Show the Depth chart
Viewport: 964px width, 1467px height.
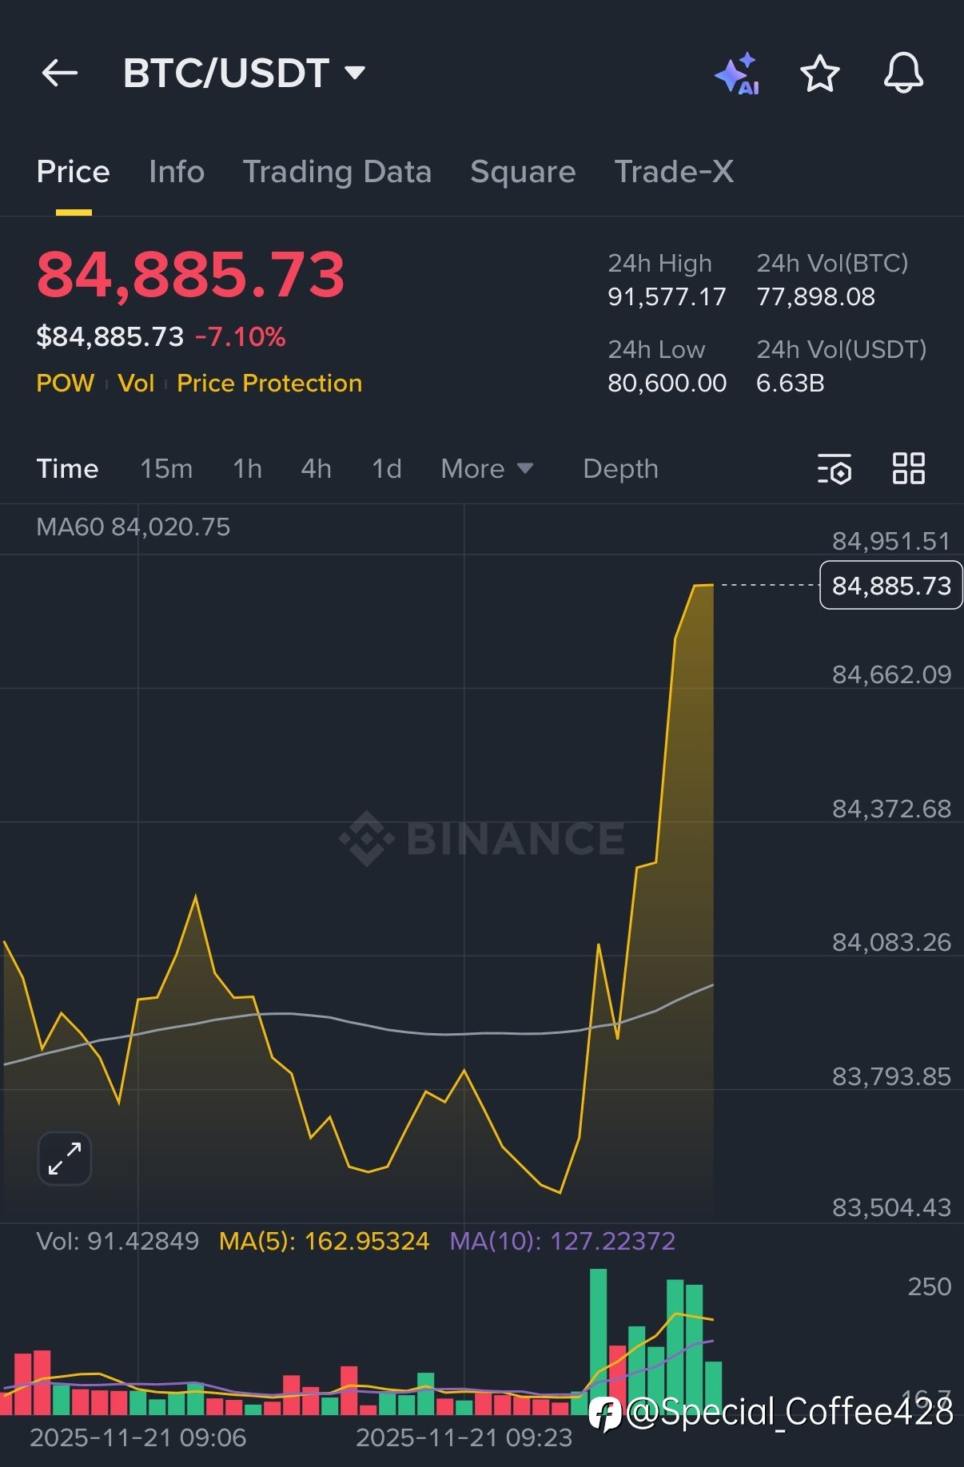point(620,468)
